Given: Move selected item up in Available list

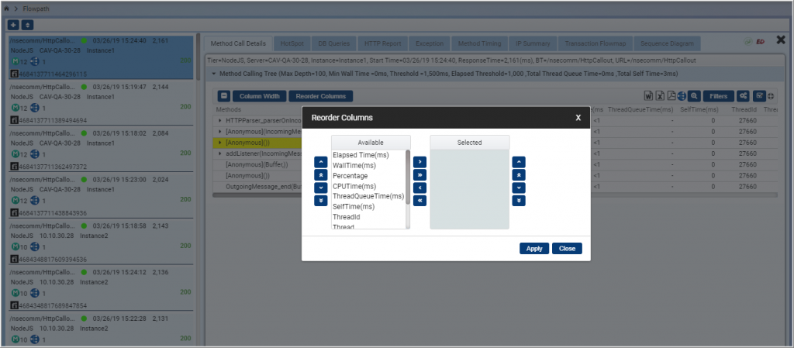Looking at the screenshot, I should tap(320, 162).
